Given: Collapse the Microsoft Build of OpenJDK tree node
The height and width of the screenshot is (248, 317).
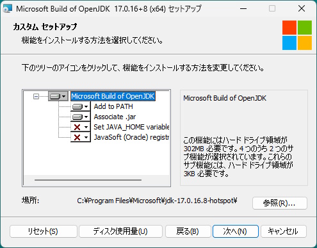Looking at the screenshot, I should coord(36,97).
